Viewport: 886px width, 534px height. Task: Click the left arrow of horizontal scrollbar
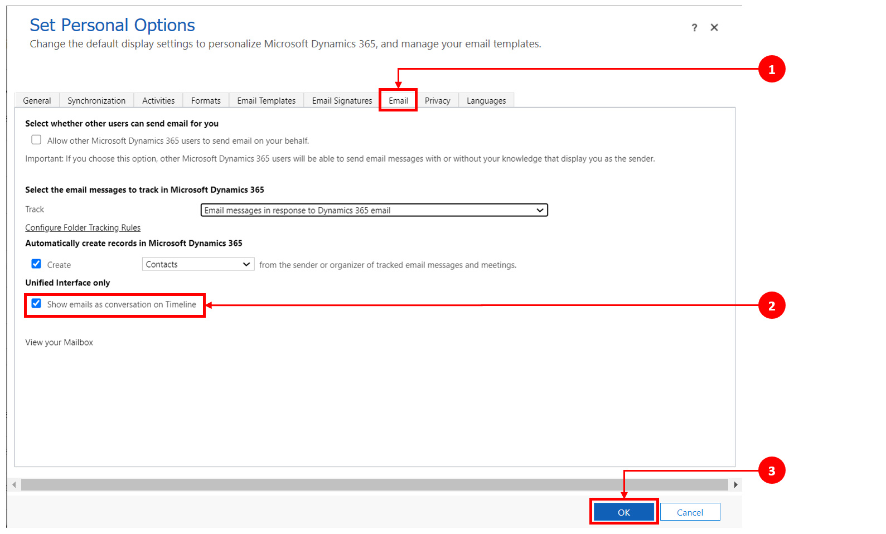click(x=14, y=484)
